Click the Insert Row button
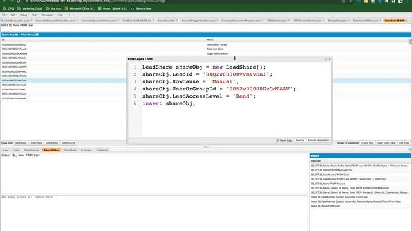Image resolution: width=412 pixels, height=231 pixels. (36, 143)
